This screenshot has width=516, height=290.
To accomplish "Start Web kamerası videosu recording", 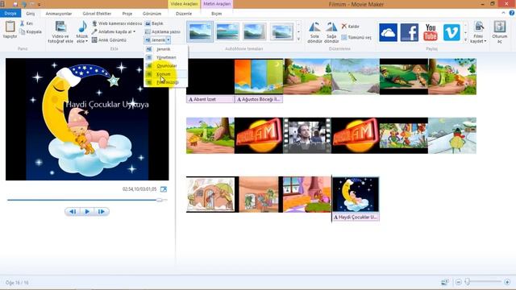I will pos(117,23).
